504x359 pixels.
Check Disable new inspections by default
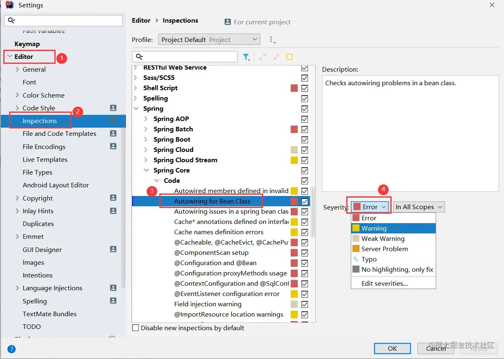pyautogui.click(x=135, y=328)
